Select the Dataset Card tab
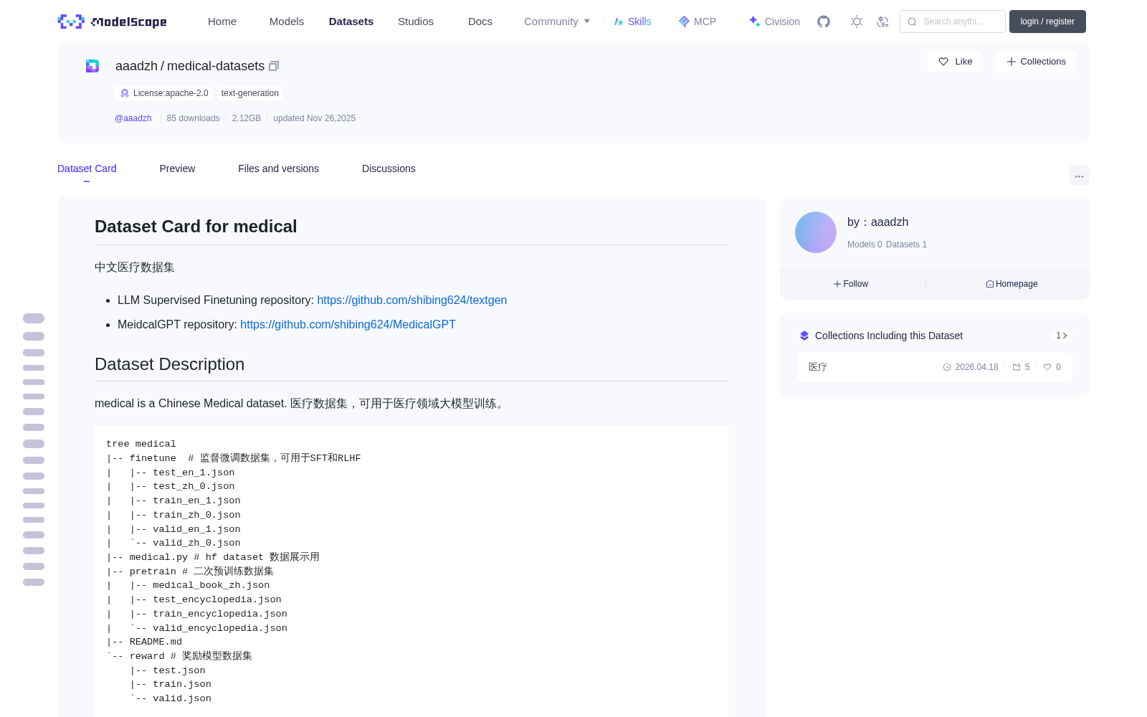This screenshot has height=717, width=1147. [x=87, y=168]
